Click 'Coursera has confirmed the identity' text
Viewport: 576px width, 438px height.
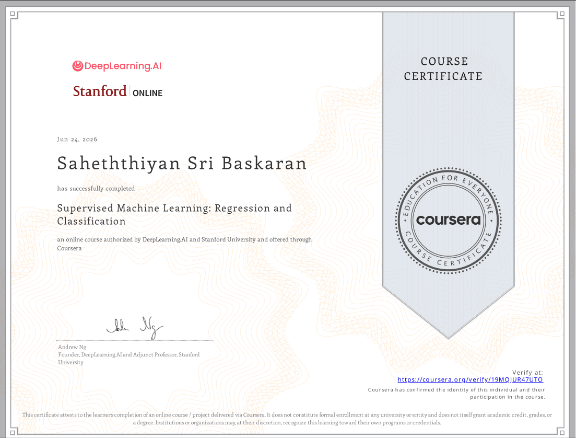tap(456, 393)
